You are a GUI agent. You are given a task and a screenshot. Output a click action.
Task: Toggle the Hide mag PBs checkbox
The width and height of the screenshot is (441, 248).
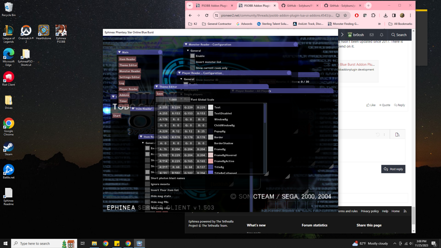(148, 202)
